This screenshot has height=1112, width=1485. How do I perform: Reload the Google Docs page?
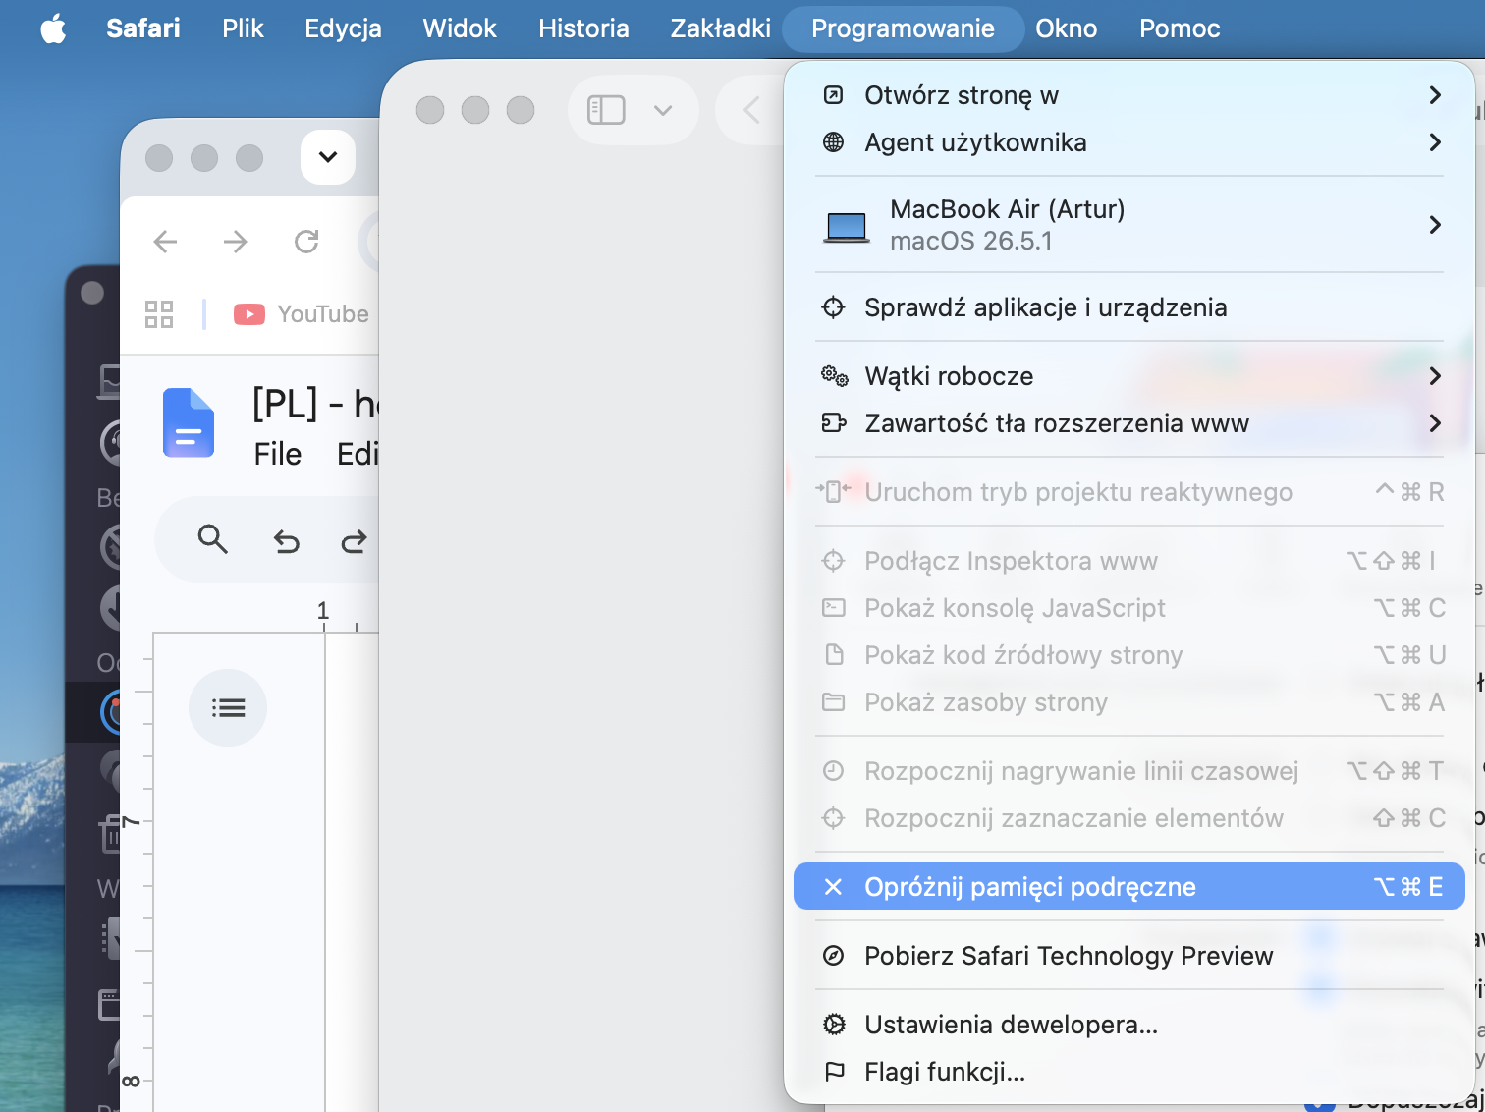point(306,242)
